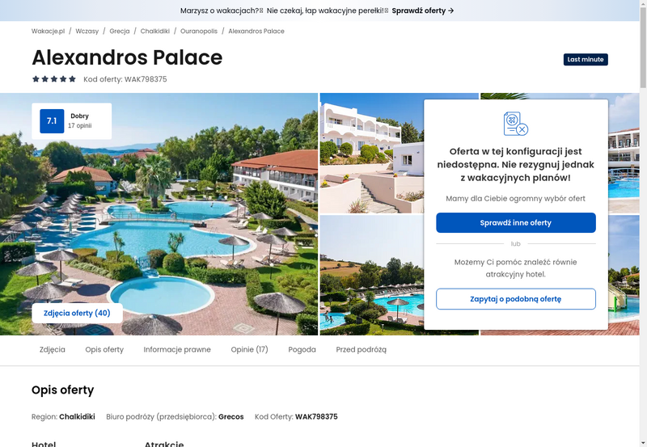Click Zapytaj o podobną ofertę button
This screenshot has width=647, height=447.
pyautogui.click(x=516, y=299)
